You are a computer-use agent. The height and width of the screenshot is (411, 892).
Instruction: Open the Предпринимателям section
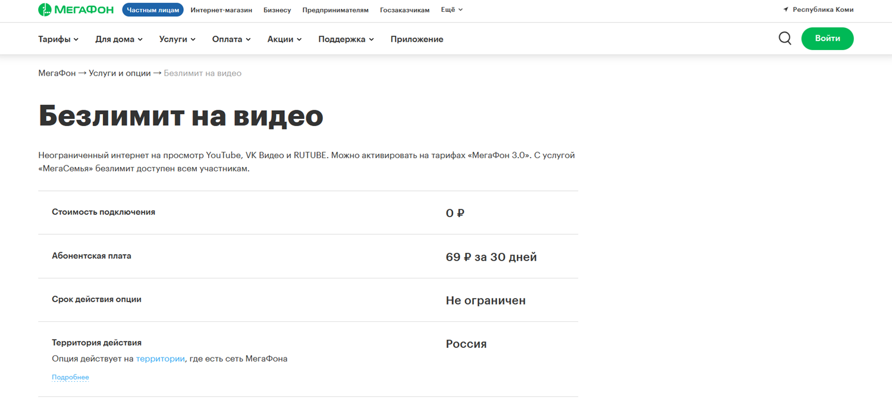(x=335, y=10)
